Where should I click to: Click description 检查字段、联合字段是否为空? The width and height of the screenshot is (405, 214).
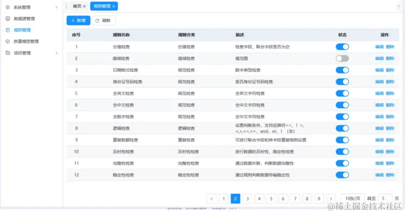[x=262, y=47]
